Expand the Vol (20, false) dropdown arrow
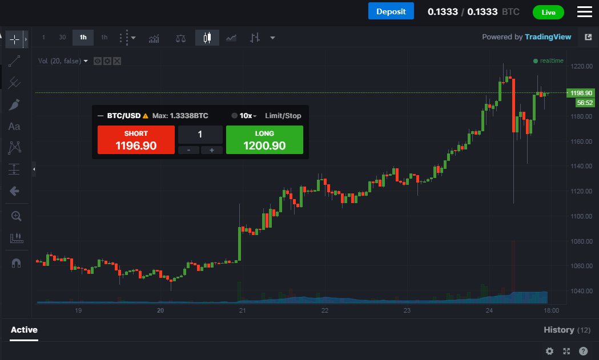 pos(86,61)
